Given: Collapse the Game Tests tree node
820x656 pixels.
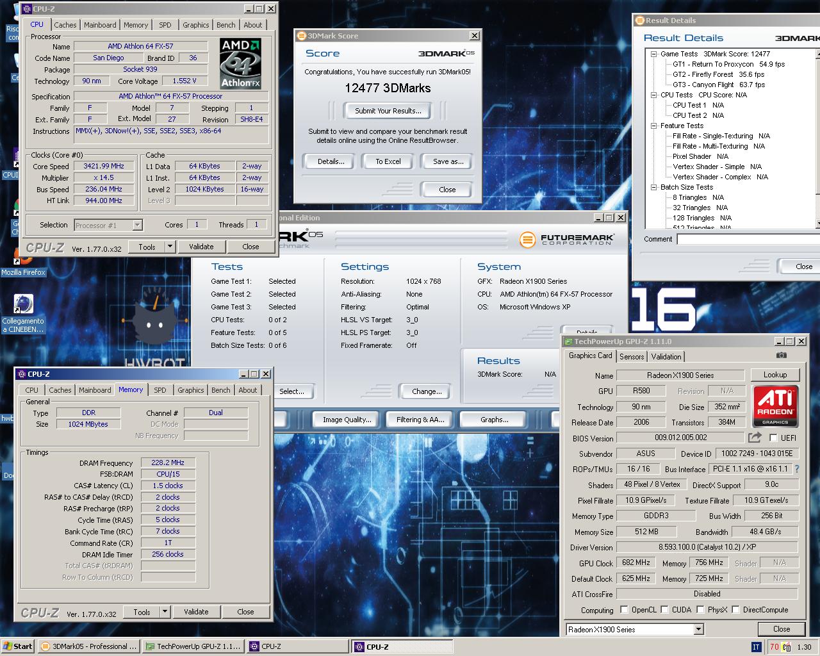Looking at the screenshot, I should click(x=653, y=54).
